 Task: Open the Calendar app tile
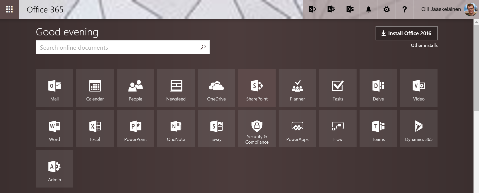pyautogui.click(x=95, y=88)
